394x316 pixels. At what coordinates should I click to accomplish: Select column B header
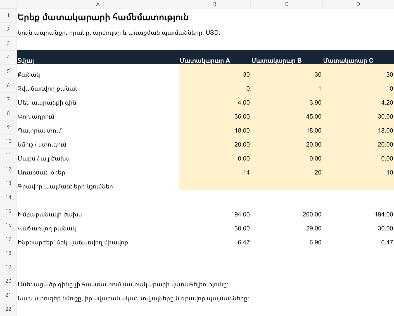215,4
